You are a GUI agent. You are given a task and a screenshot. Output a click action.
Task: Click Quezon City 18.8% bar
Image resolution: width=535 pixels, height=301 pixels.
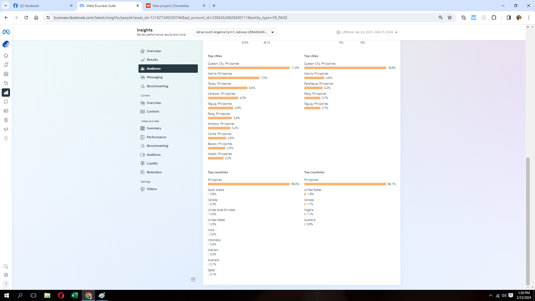(x=345, y=68)
